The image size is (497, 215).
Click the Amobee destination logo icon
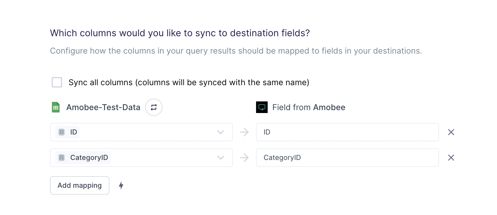coord(262,107)
